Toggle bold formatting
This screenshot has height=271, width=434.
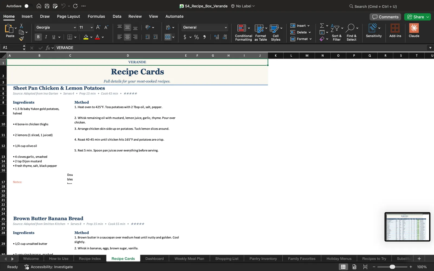(x=38, y=37)
